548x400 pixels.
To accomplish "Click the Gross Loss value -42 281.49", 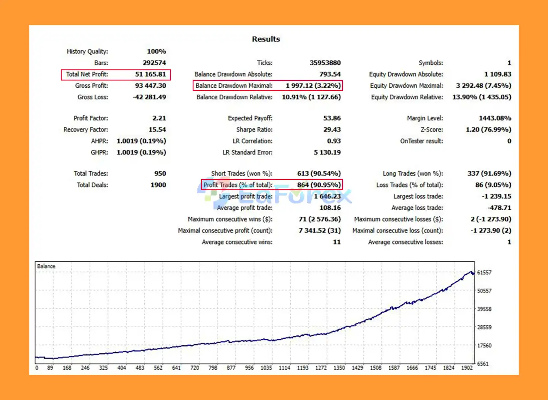I will tap(149, 97).
